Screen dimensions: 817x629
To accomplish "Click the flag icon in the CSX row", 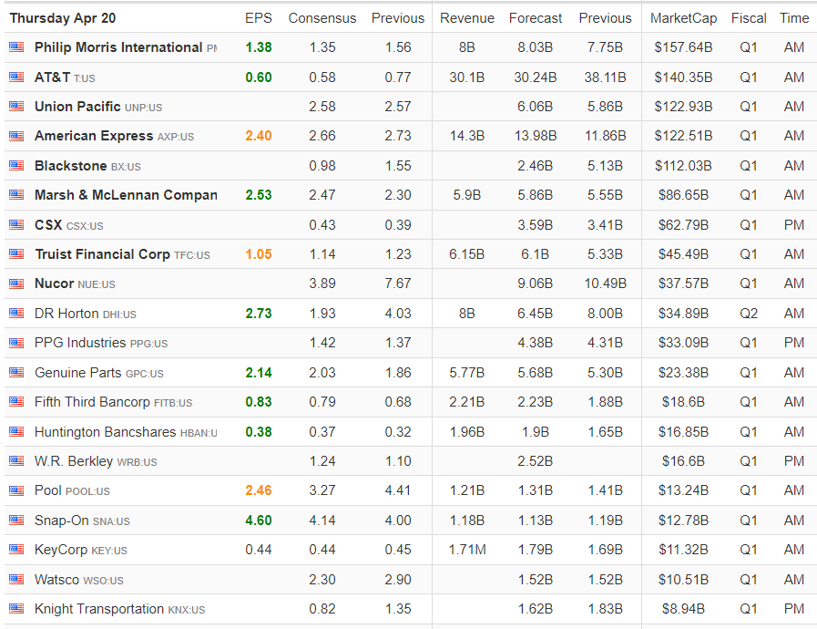I will tap(16, 225).
